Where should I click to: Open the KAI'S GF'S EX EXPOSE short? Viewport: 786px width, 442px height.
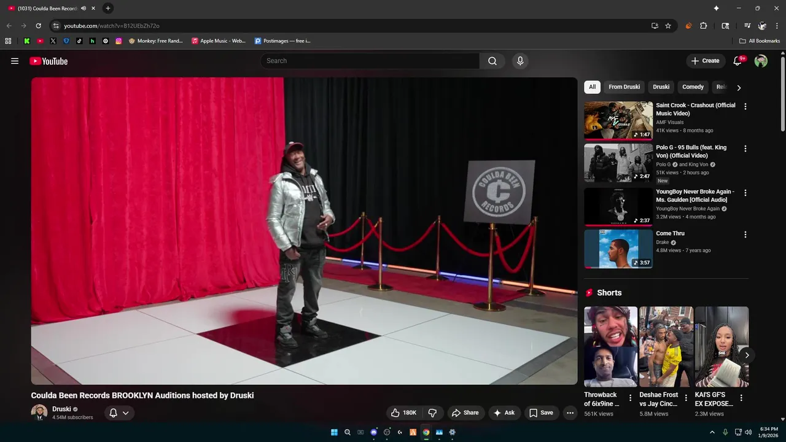coord(722,347)
